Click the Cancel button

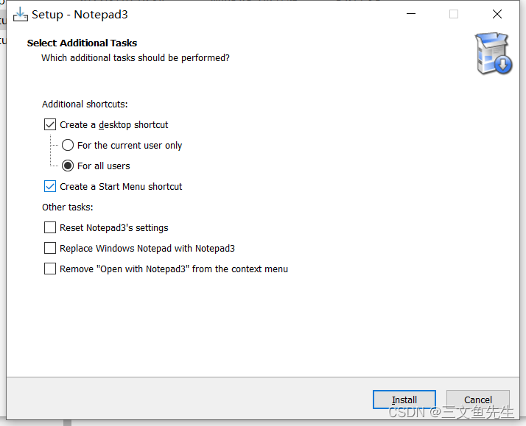[477, 400]
